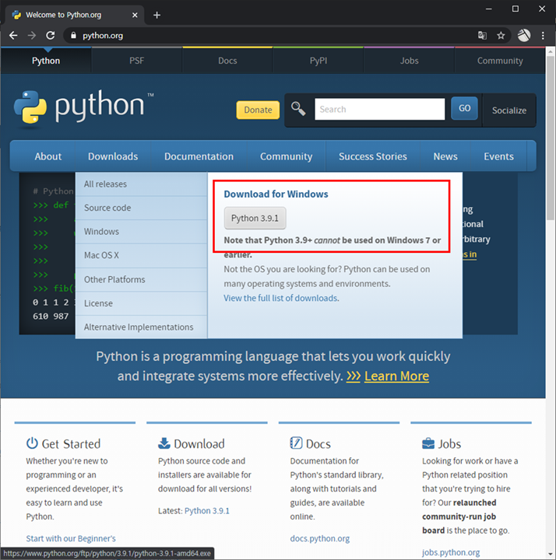The image size is (556, 560).
Task: Go back with browser back arrow
Action: tap(13, 35)
